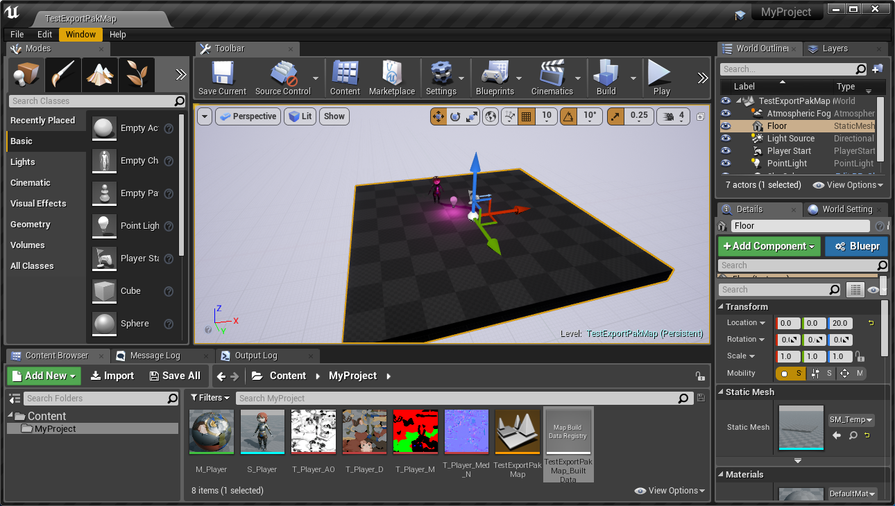Select the S_Player asset thumbnail

pyautogui.click(x=262, y=431)
